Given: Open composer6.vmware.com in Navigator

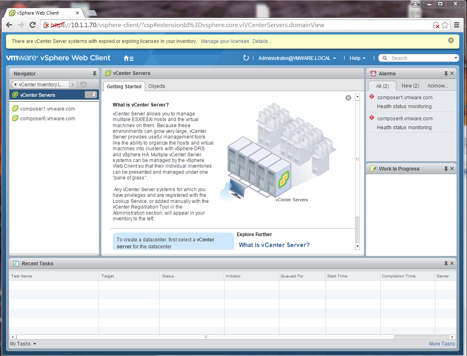Looking at the screenshot, I should [x=47, y=119].
